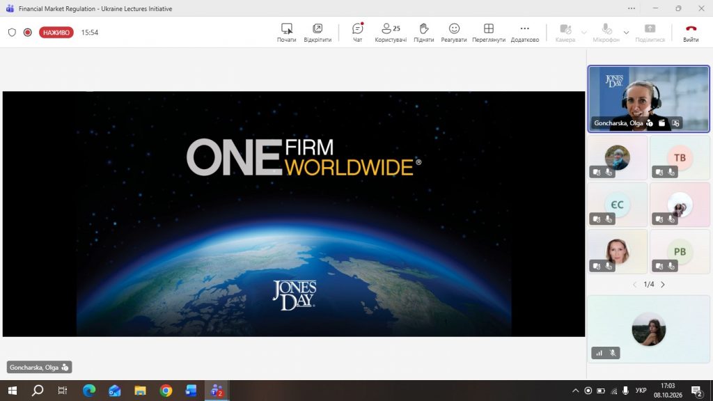
Task: Leave the meeting with Вийти
Action: [x=691, y=33]
